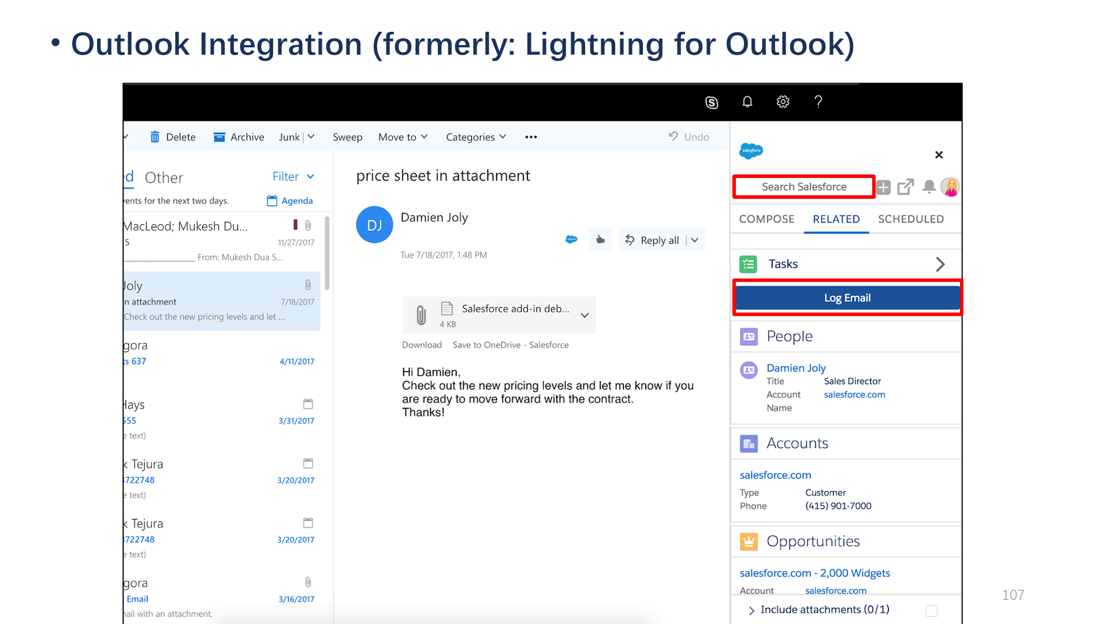The width and height of the screenshot is (1109, 624).
Task: Click the People section icon
Action: pos(749,336)
